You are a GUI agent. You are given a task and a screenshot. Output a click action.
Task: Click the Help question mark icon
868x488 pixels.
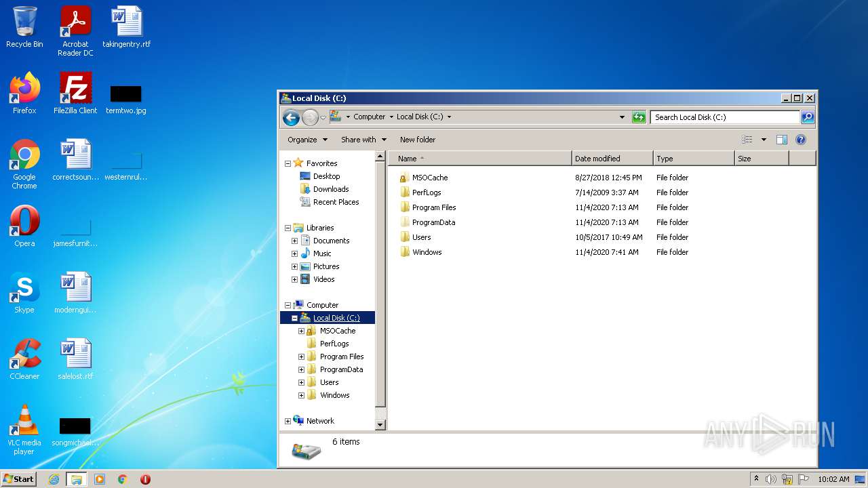801,140
